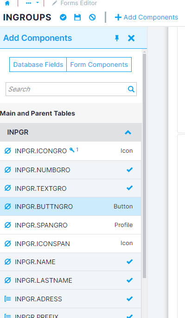
Task: Click the Add Components toolbar button
Action: [147, 17]
